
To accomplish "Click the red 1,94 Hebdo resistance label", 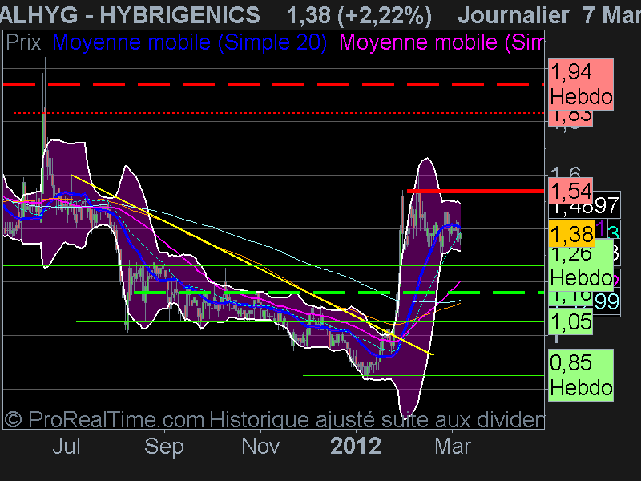I will point(581,84).
